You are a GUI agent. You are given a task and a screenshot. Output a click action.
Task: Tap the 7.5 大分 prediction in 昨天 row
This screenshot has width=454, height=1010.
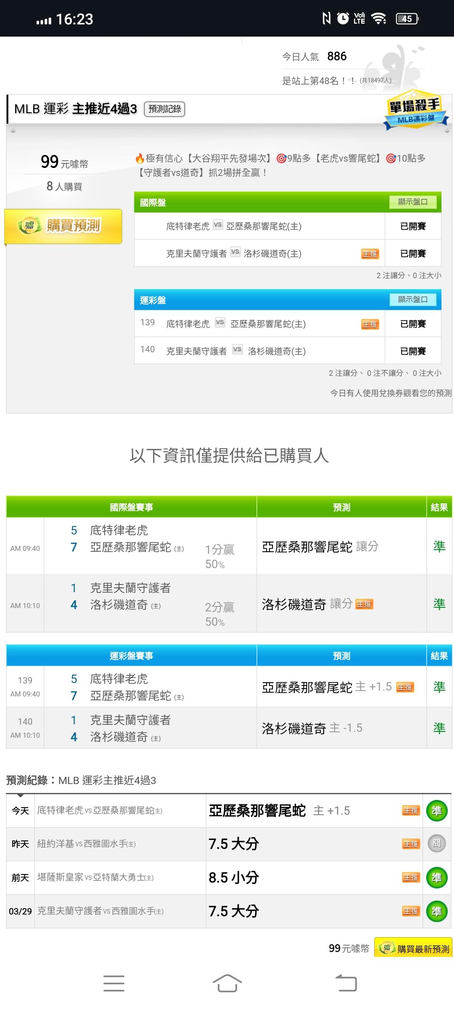[x=234, y=844]
